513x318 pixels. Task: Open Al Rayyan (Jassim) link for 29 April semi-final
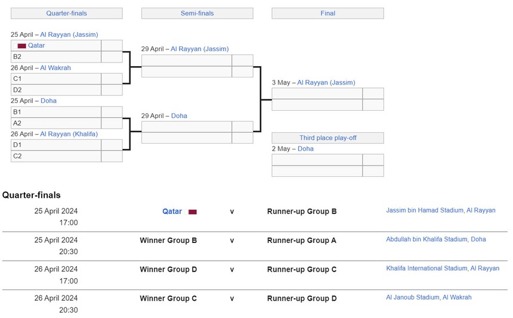[x=199, y=49]
